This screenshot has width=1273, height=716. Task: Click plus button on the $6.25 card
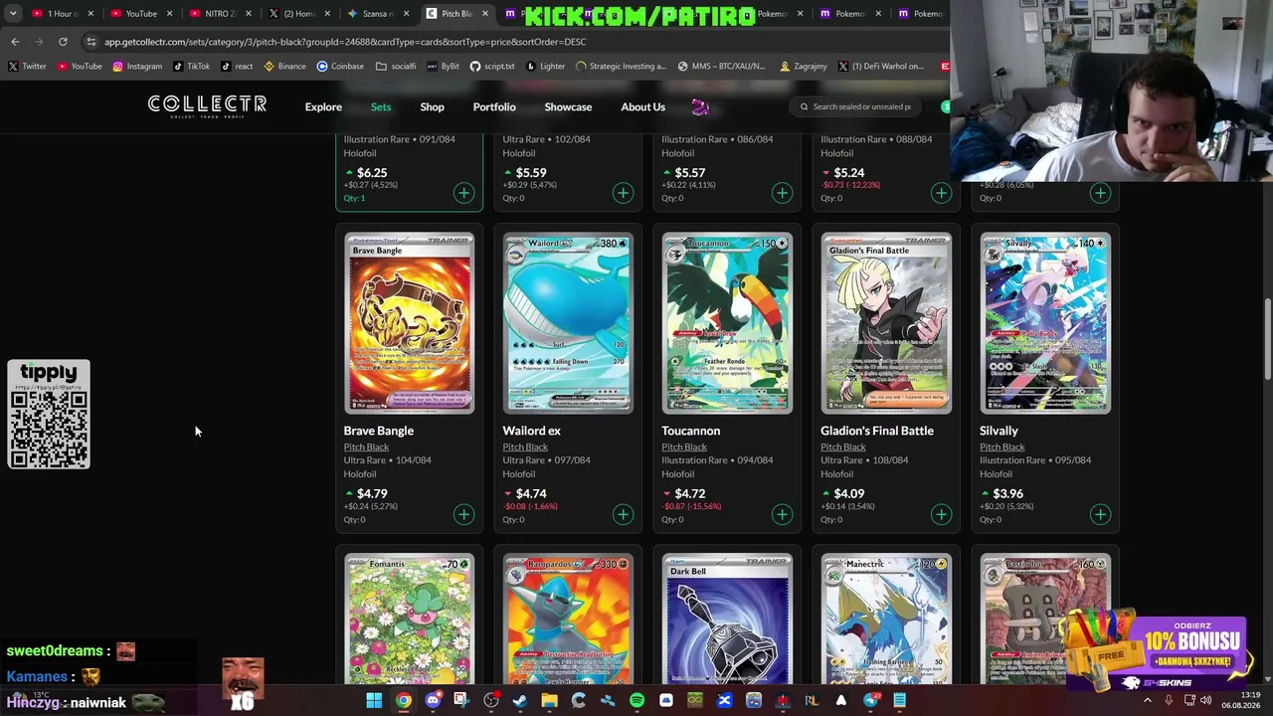[x=463, y=193]
